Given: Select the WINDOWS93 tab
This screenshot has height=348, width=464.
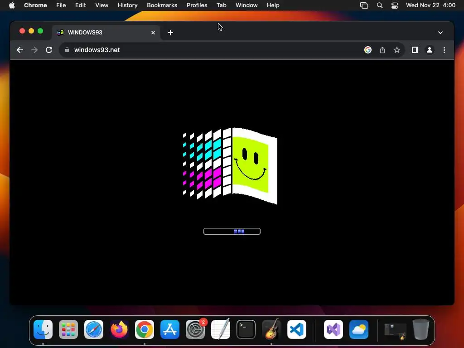Looking at the screenshot, I should [x=106, y=32].
